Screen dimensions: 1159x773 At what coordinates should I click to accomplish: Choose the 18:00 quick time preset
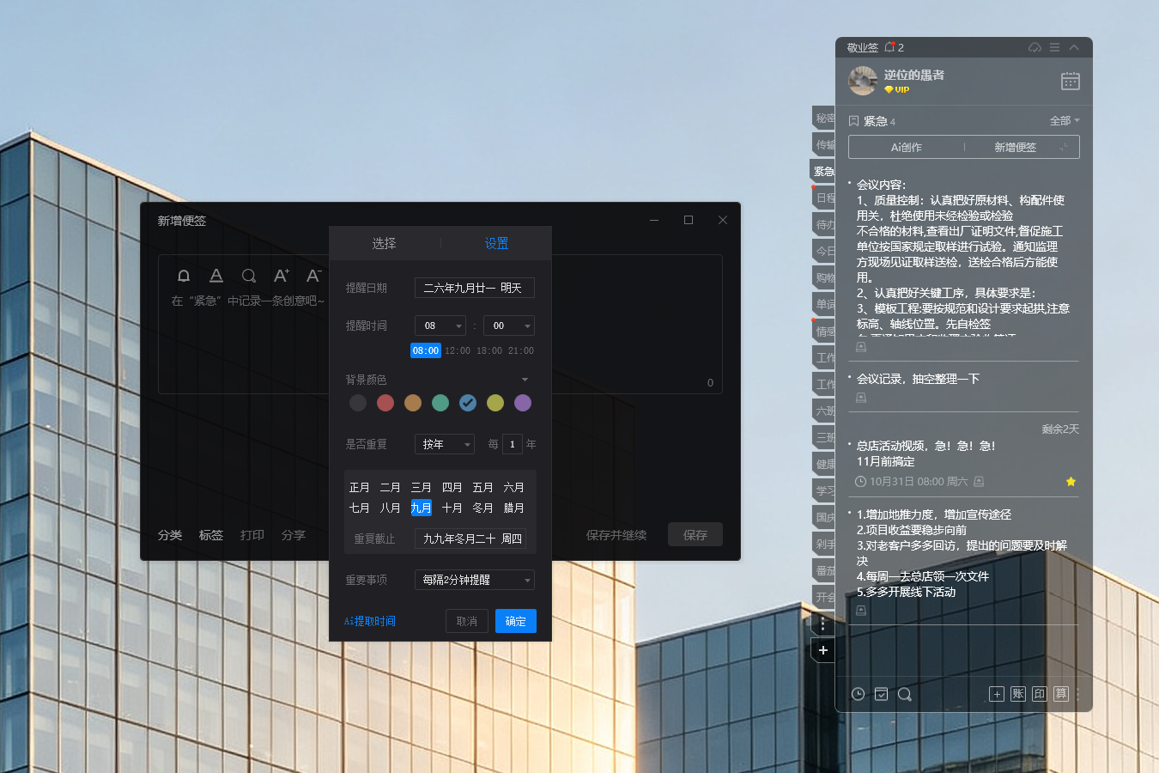(489, 350)
